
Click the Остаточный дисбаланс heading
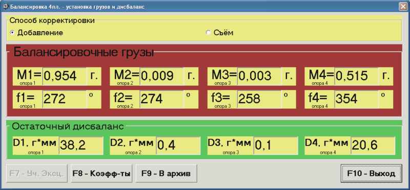68,126
